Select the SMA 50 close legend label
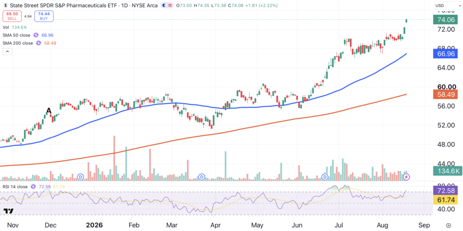 click(16, 35)
